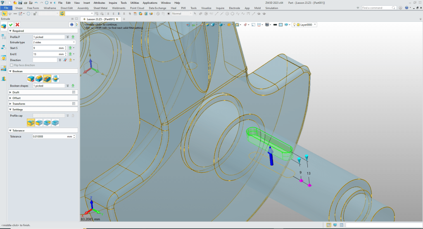Cancel the extrude with the red X

tap(17, 25)
